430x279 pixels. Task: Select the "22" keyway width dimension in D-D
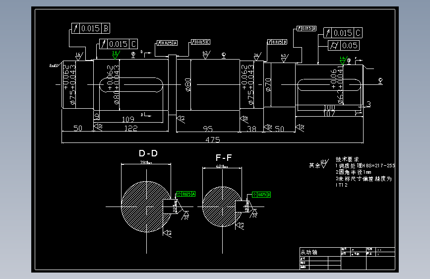click(x=175, y=207)
